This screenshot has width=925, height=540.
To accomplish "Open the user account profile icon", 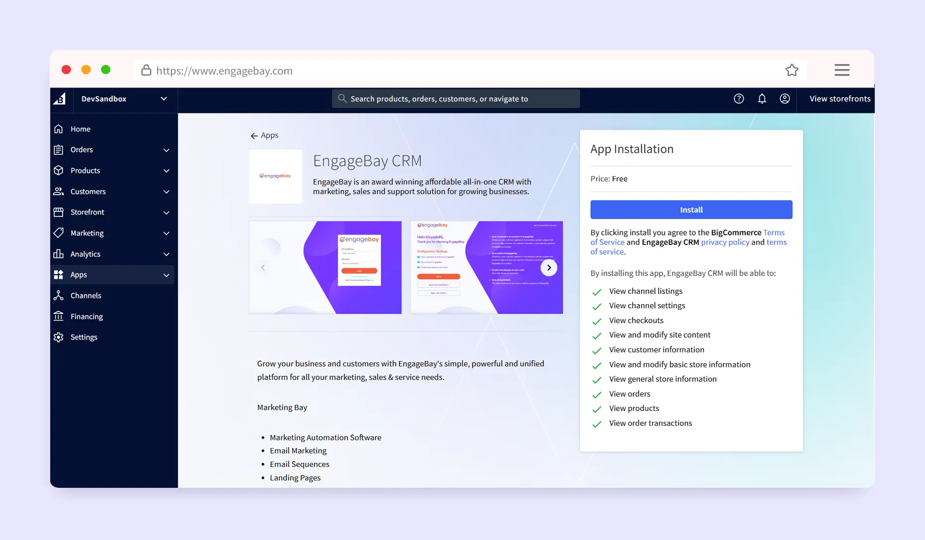I will pyautogui.click(x=784, y=99).
